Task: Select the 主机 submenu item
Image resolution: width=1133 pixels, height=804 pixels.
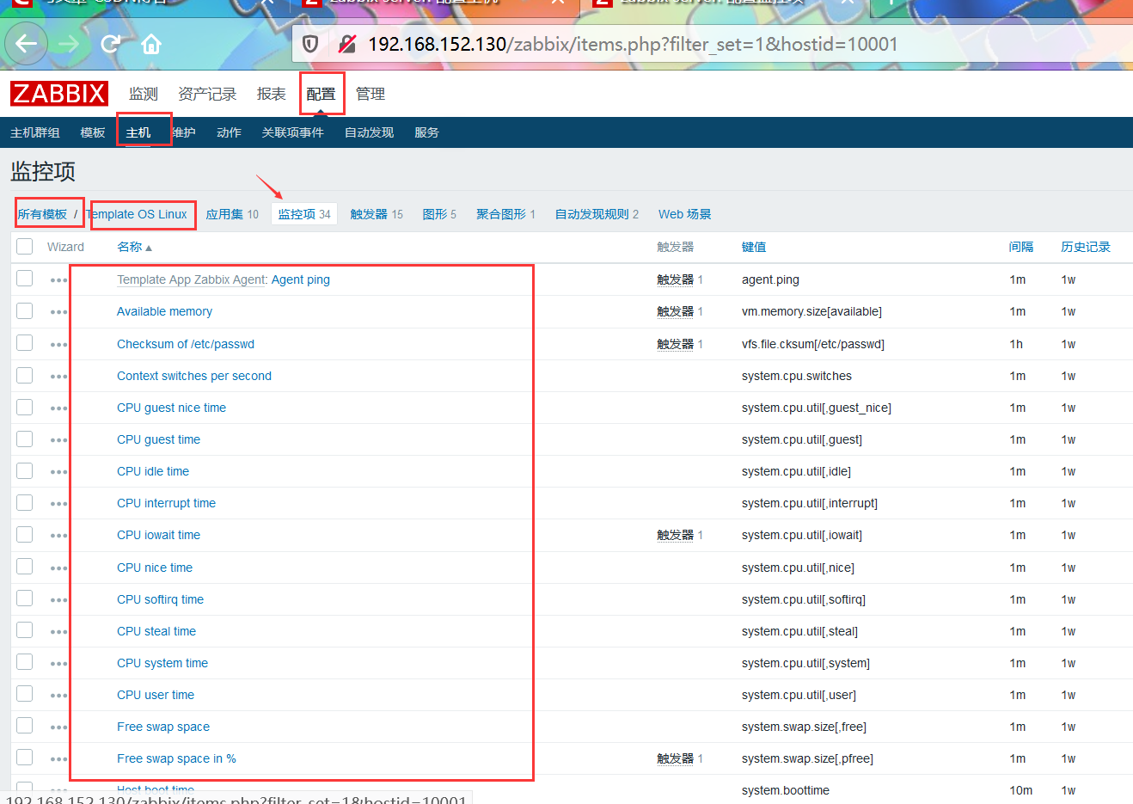Action: coord(138,132)
